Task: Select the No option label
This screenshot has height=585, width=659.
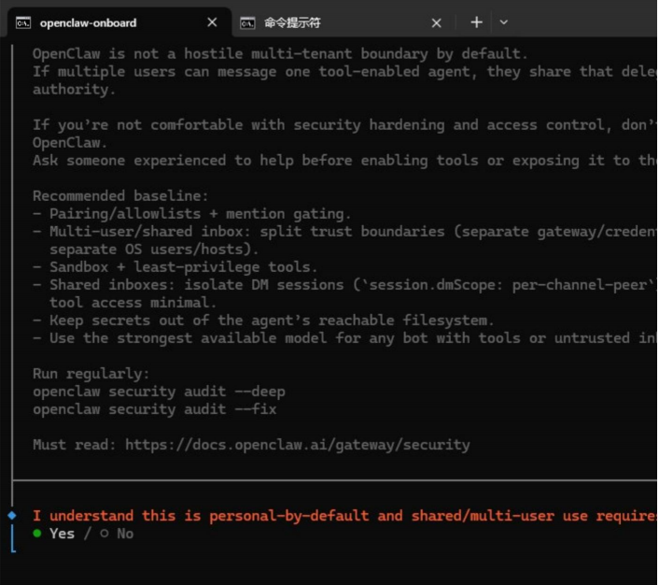Action: tap(125, 534)
